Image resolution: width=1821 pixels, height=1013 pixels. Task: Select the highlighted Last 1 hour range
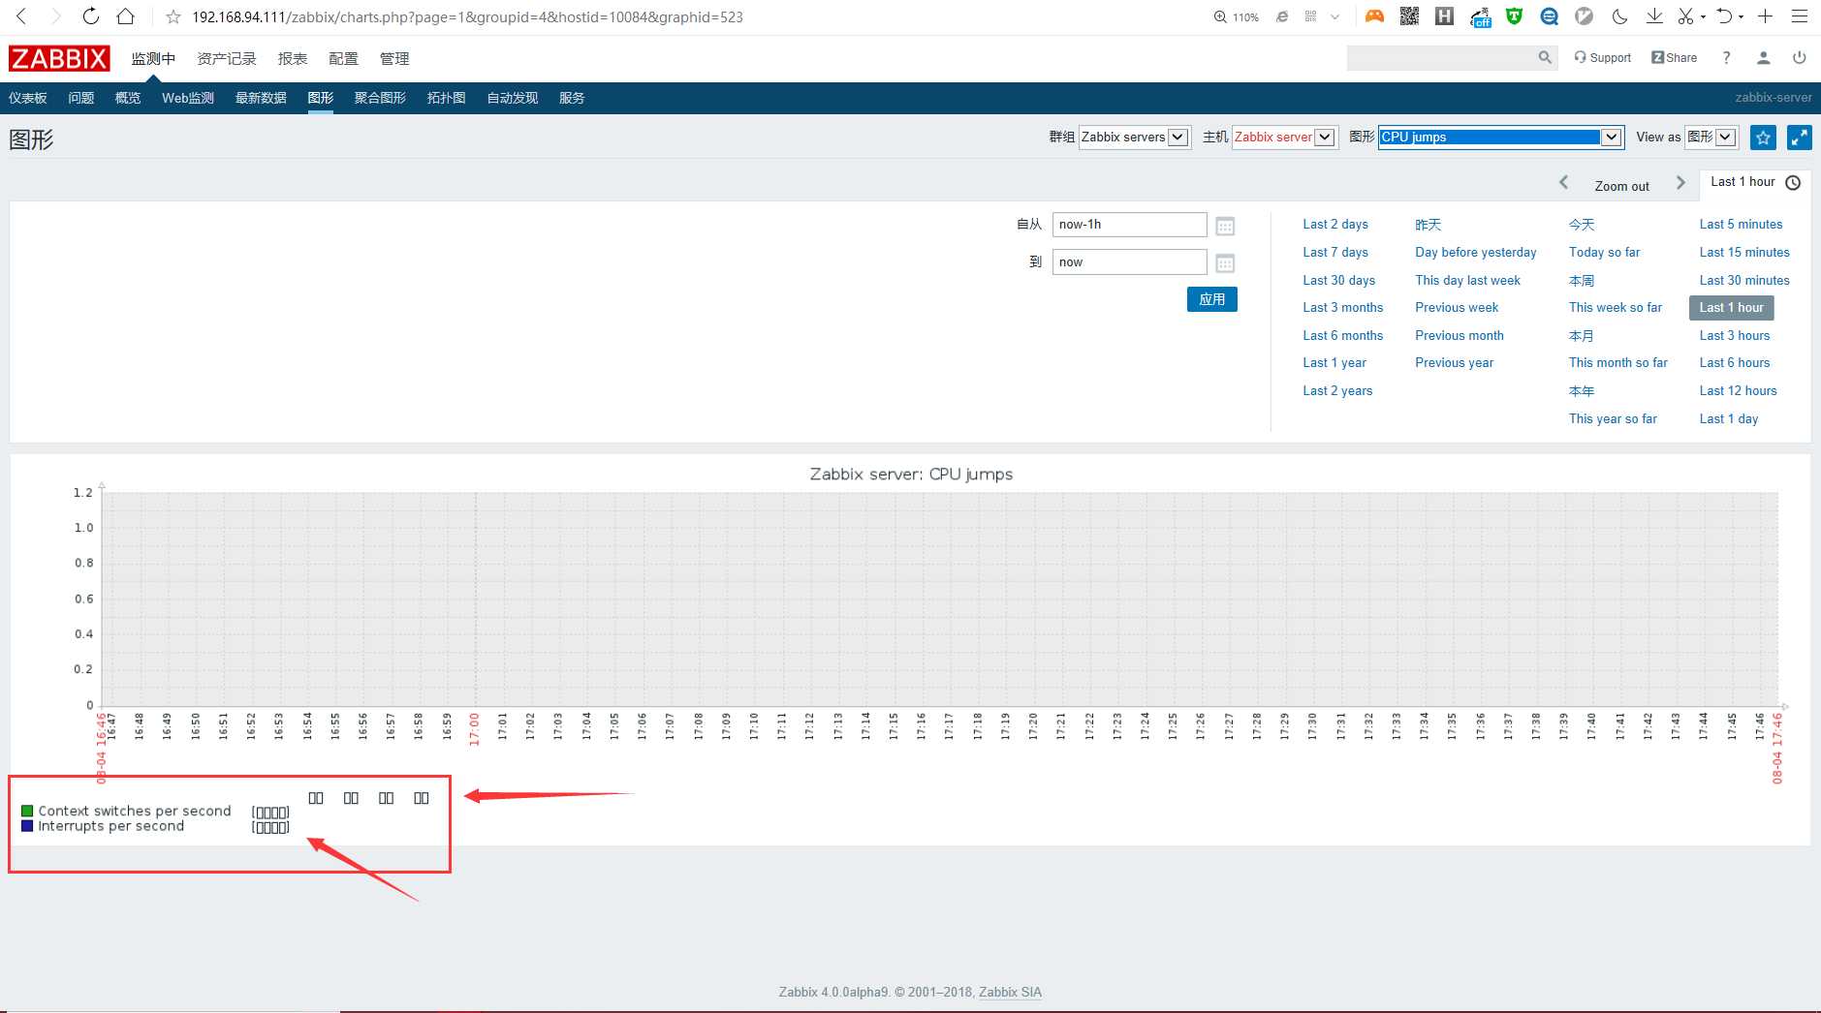pyautogui.click(x=1732, y=307)
